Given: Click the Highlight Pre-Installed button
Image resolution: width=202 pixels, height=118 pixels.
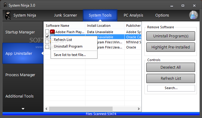Looking at the screenshot, I should 171,47.
